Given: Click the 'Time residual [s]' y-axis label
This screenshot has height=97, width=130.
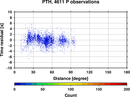Looking at the screenshot, I should pos(2,40).
